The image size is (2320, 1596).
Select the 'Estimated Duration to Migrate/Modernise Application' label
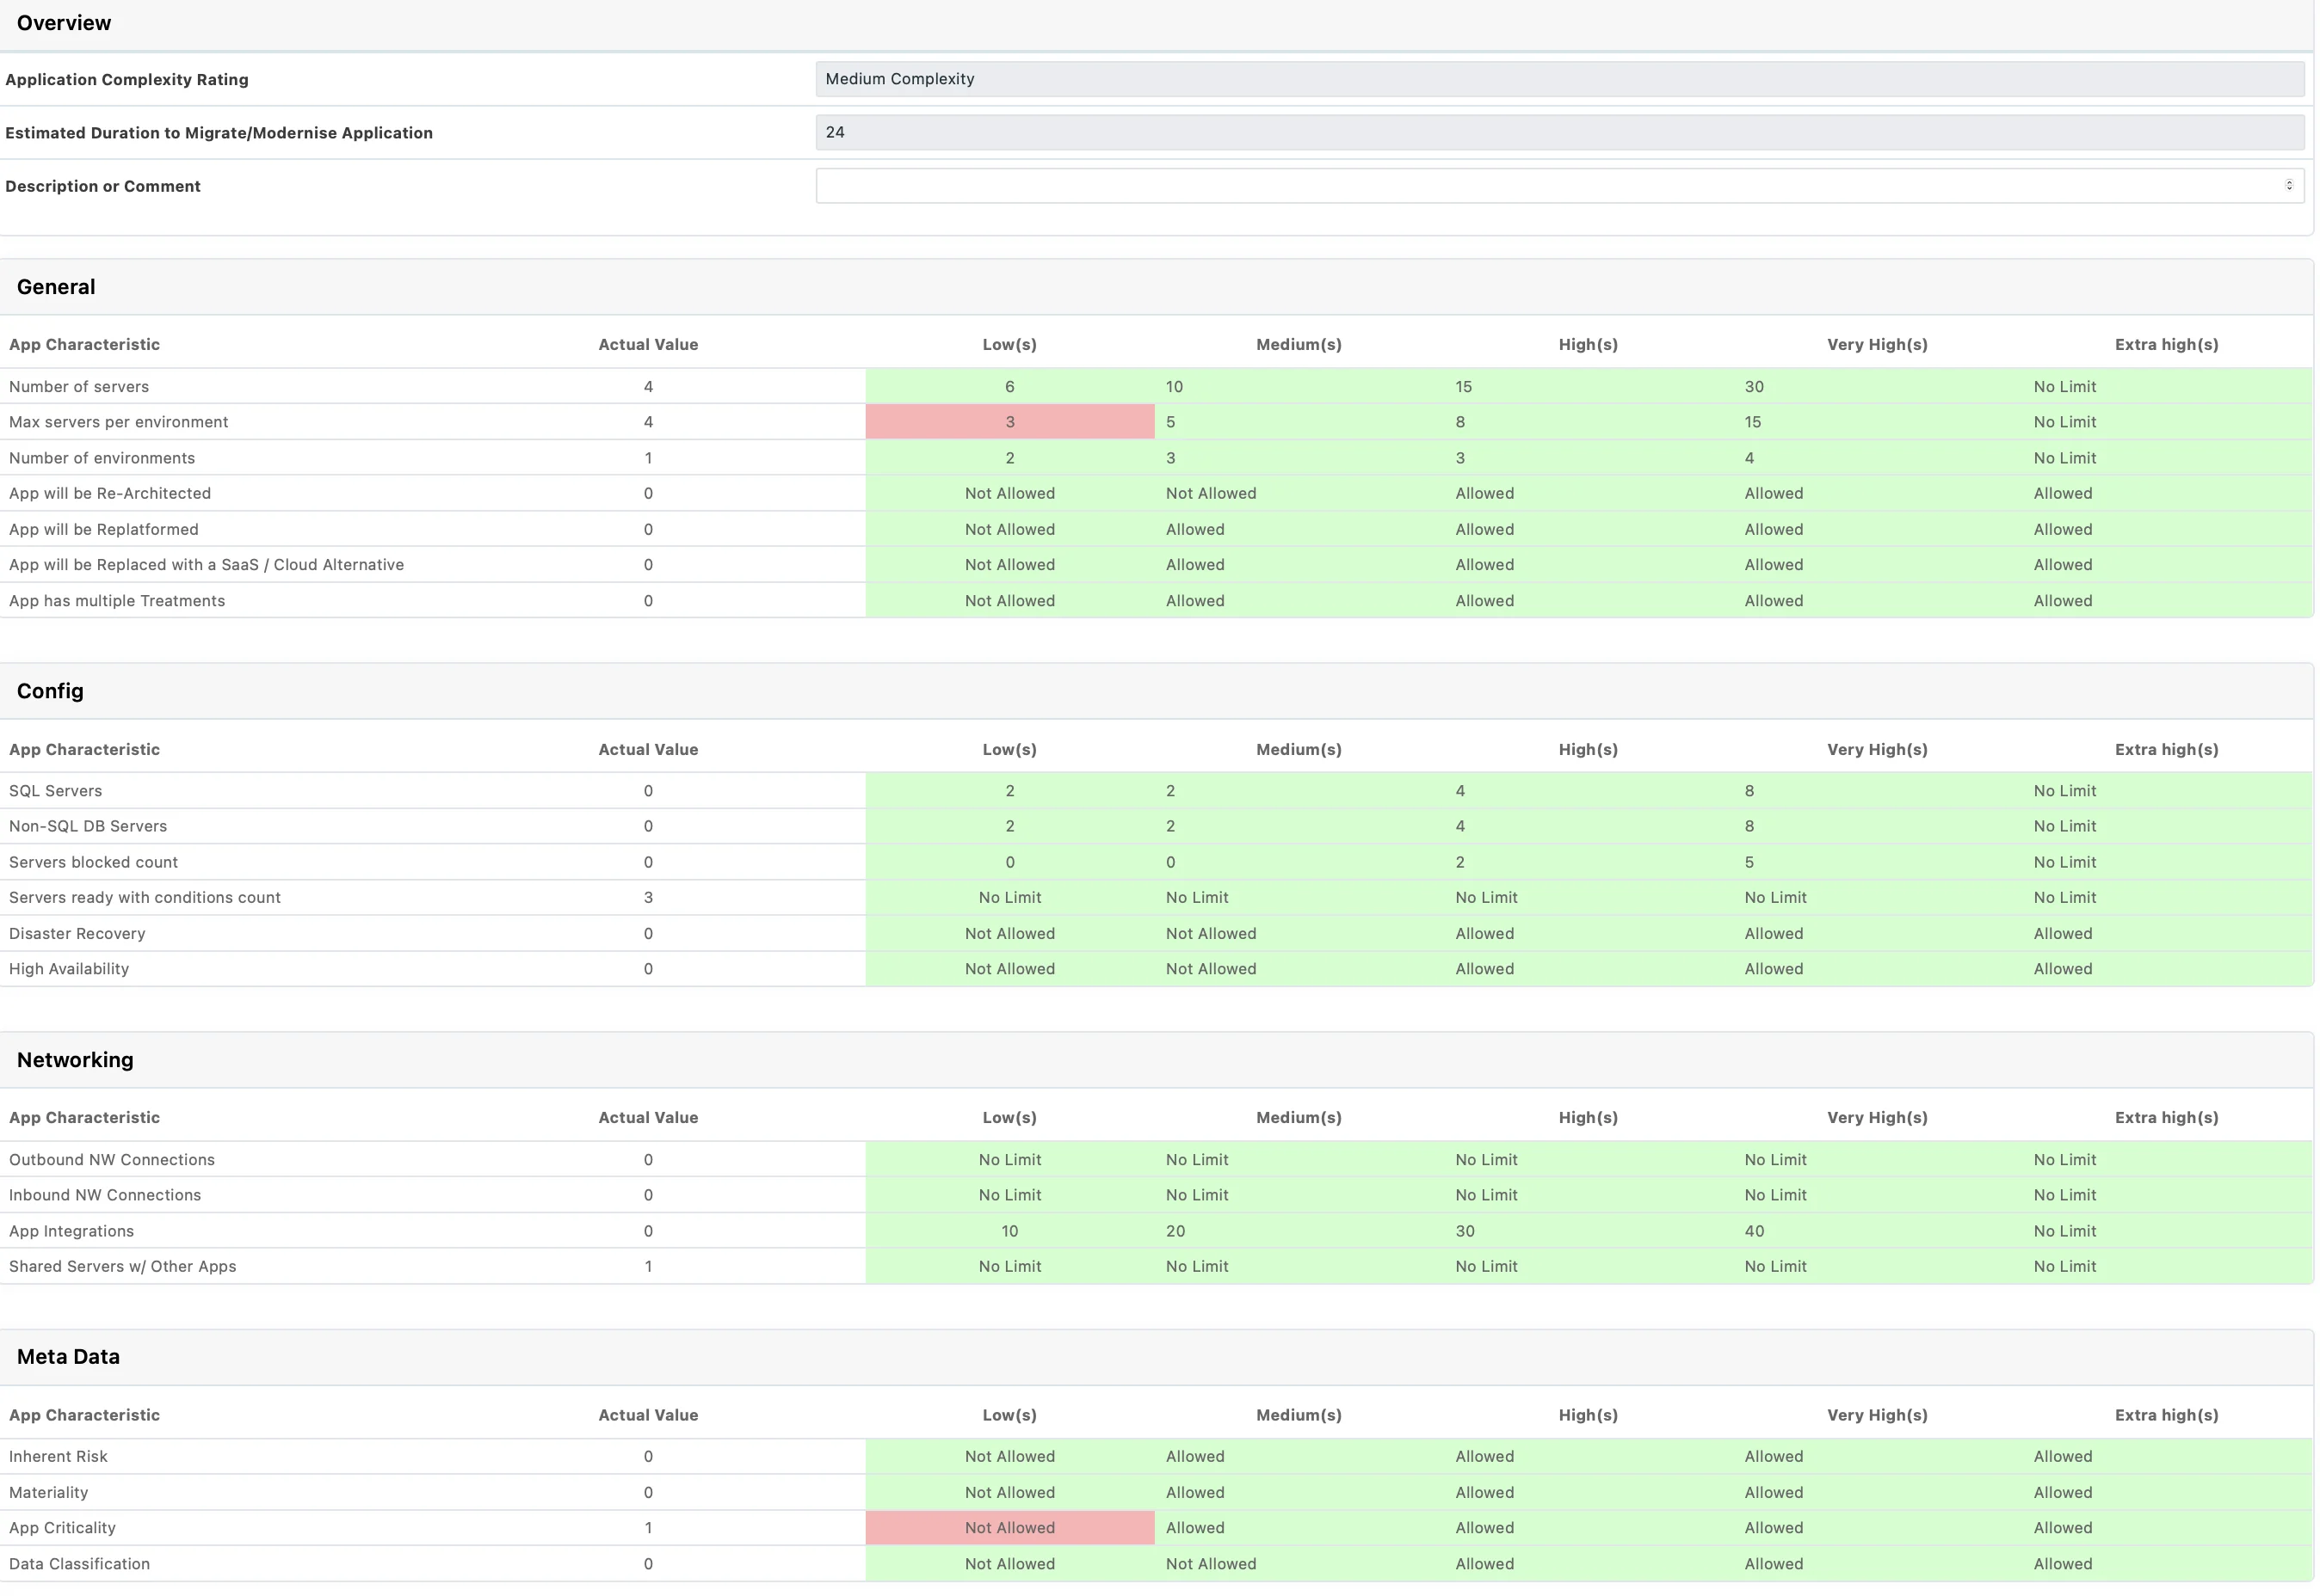[x=219, y=133]
